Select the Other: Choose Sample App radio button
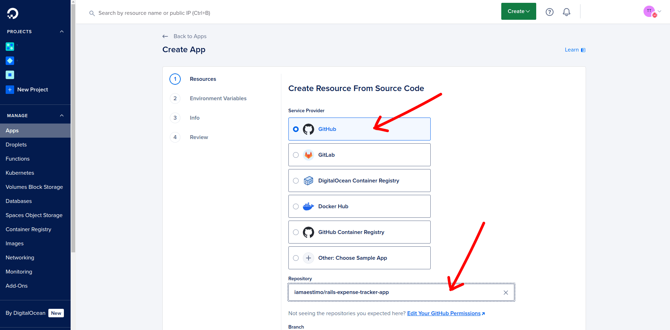Screen dimensions: 670x330 tap(296, 258)
